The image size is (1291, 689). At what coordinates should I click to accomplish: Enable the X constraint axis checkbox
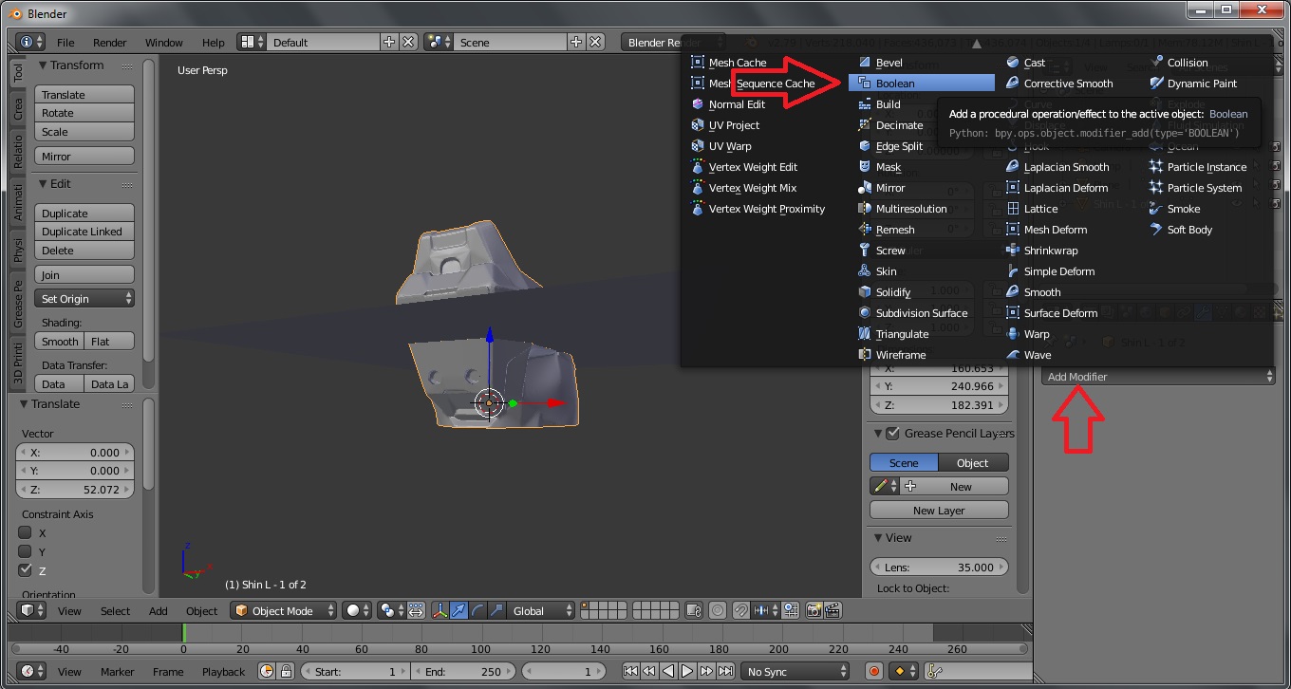tap(26, 532)
